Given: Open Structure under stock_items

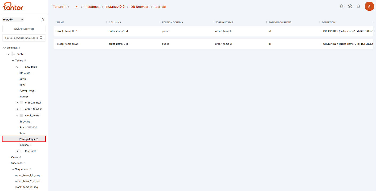Looking at the screenshot, I should 25,121.
